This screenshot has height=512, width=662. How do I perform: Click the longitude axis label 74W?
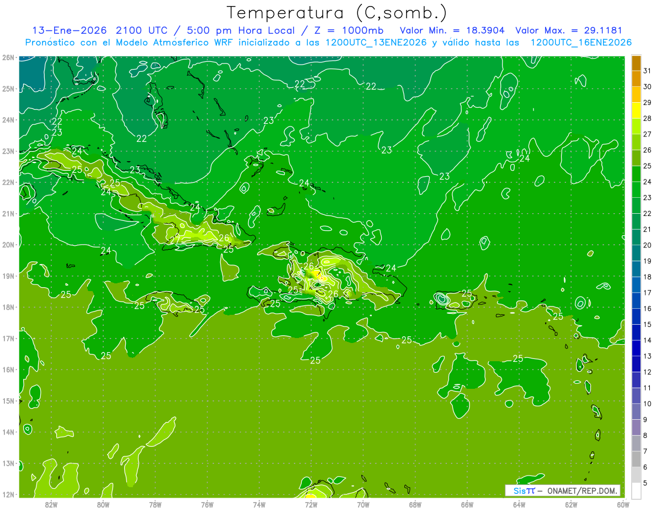(x=259, y=504)
